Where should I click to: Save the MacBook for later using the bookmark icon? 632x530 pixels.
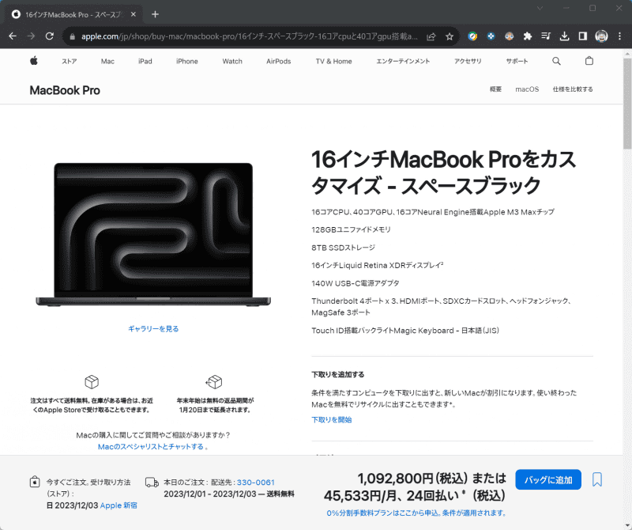tap(596, 479)
